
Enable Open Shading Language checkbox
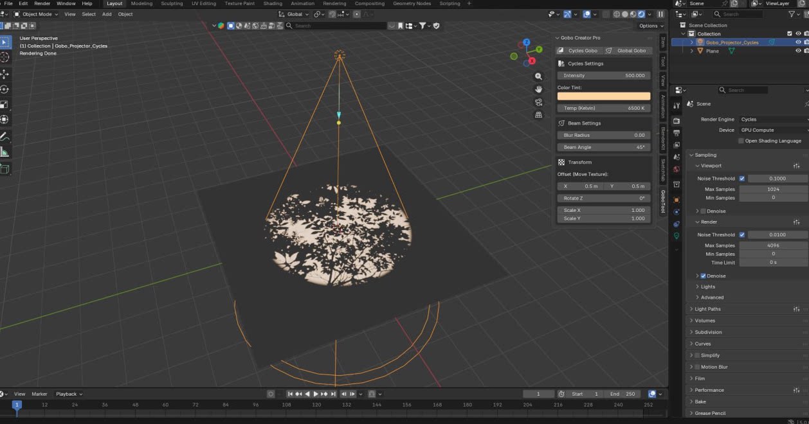point(741,141)
